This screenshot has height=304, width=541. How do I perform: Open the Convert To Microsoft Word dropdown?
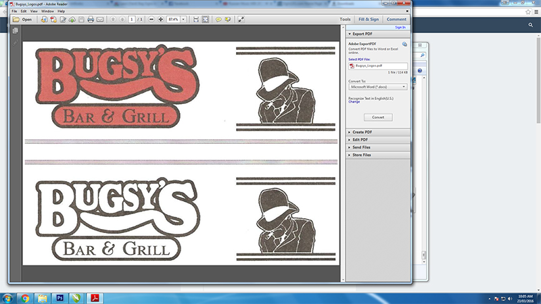[378, 87]
